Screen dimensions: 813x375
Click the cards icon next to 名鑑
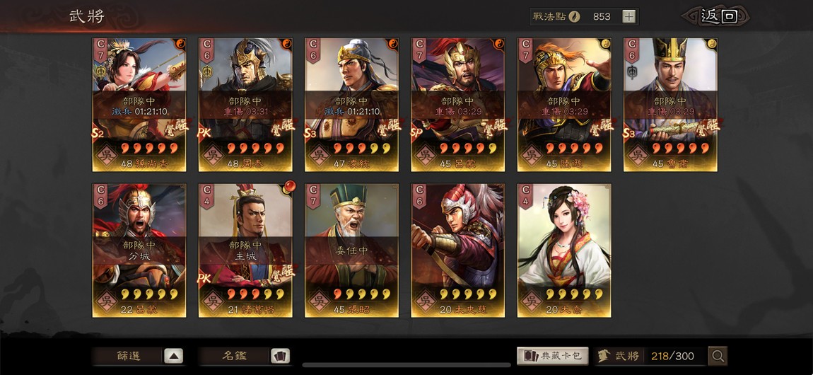tap(281, 356)
